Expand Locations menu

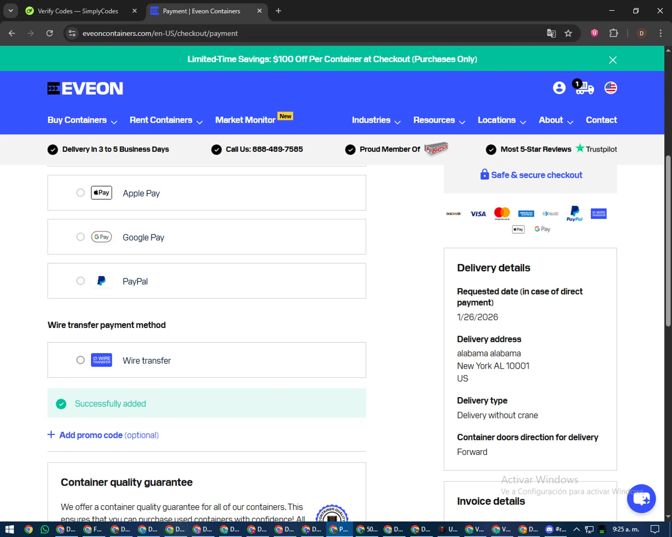tap(502, 120)
